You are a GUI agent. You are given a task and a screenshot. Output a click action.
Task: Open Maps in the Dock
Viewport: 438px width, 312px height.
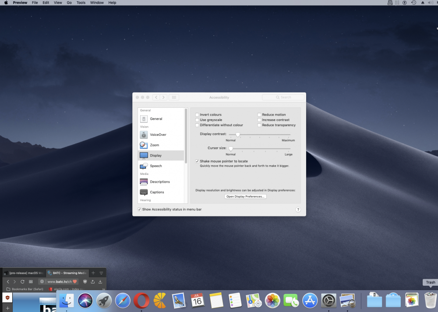click(x=254, y=301)
